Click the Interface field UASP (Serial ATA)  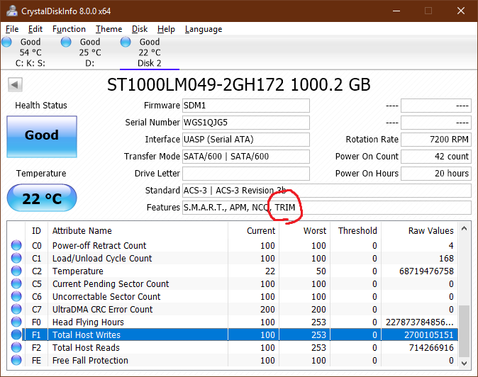pos(245,140)
